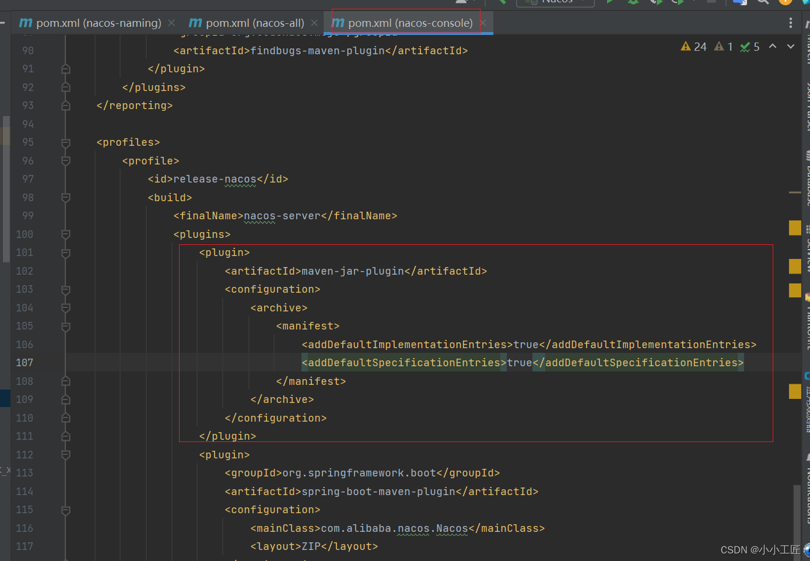Click fold marker at line 108 </manifest>
Image resolution: width=810 pixels, height=561 pixels.
pos(66,381)
